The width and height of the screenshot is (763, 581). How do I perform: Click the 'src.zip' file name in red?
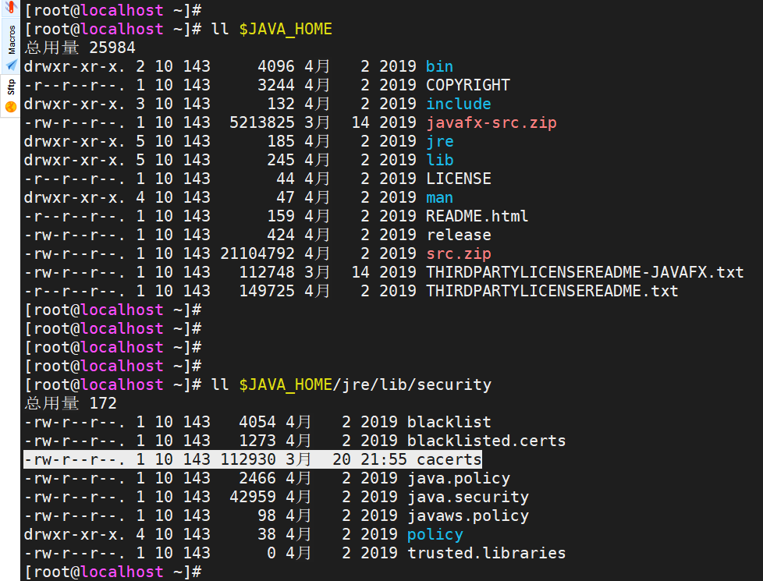(459, 253)
